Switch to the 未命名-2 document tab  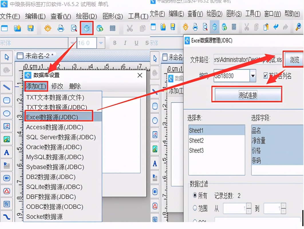tap(36, 56)
